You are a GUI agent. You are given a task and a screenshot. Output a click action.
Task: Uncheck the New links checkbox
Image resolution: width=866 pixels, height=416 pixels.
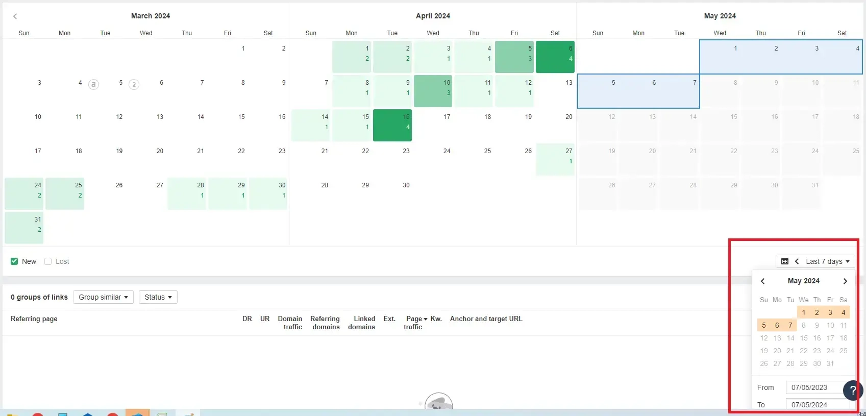coord(14,261)
